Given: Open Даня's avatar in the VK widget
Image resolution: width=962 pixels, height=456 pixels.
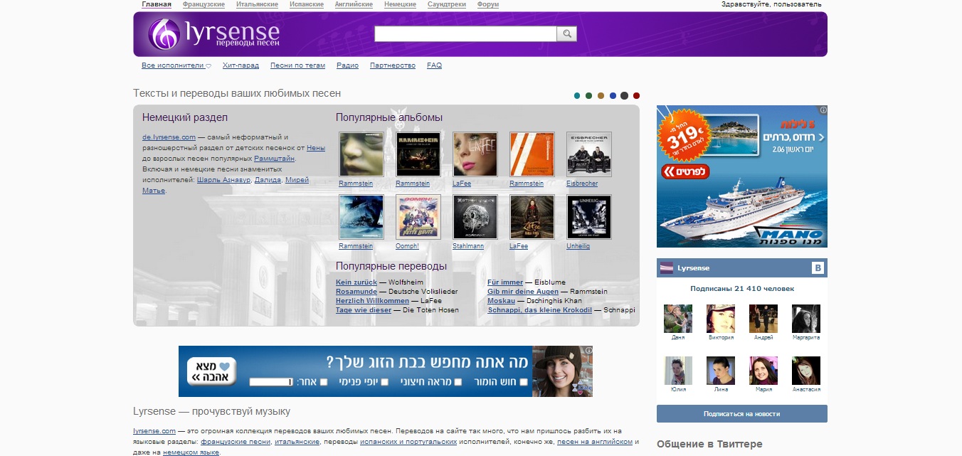Looking at the screenshot, I should [x=678, y=319].
